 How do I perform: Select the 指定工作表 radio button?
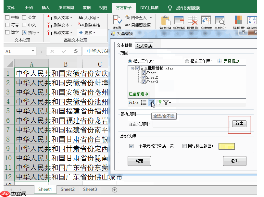(x=130, y=61)
